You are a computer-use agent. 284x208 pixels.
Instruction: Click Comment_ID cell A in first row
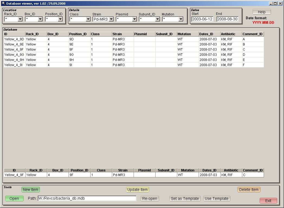click(253, 39)
